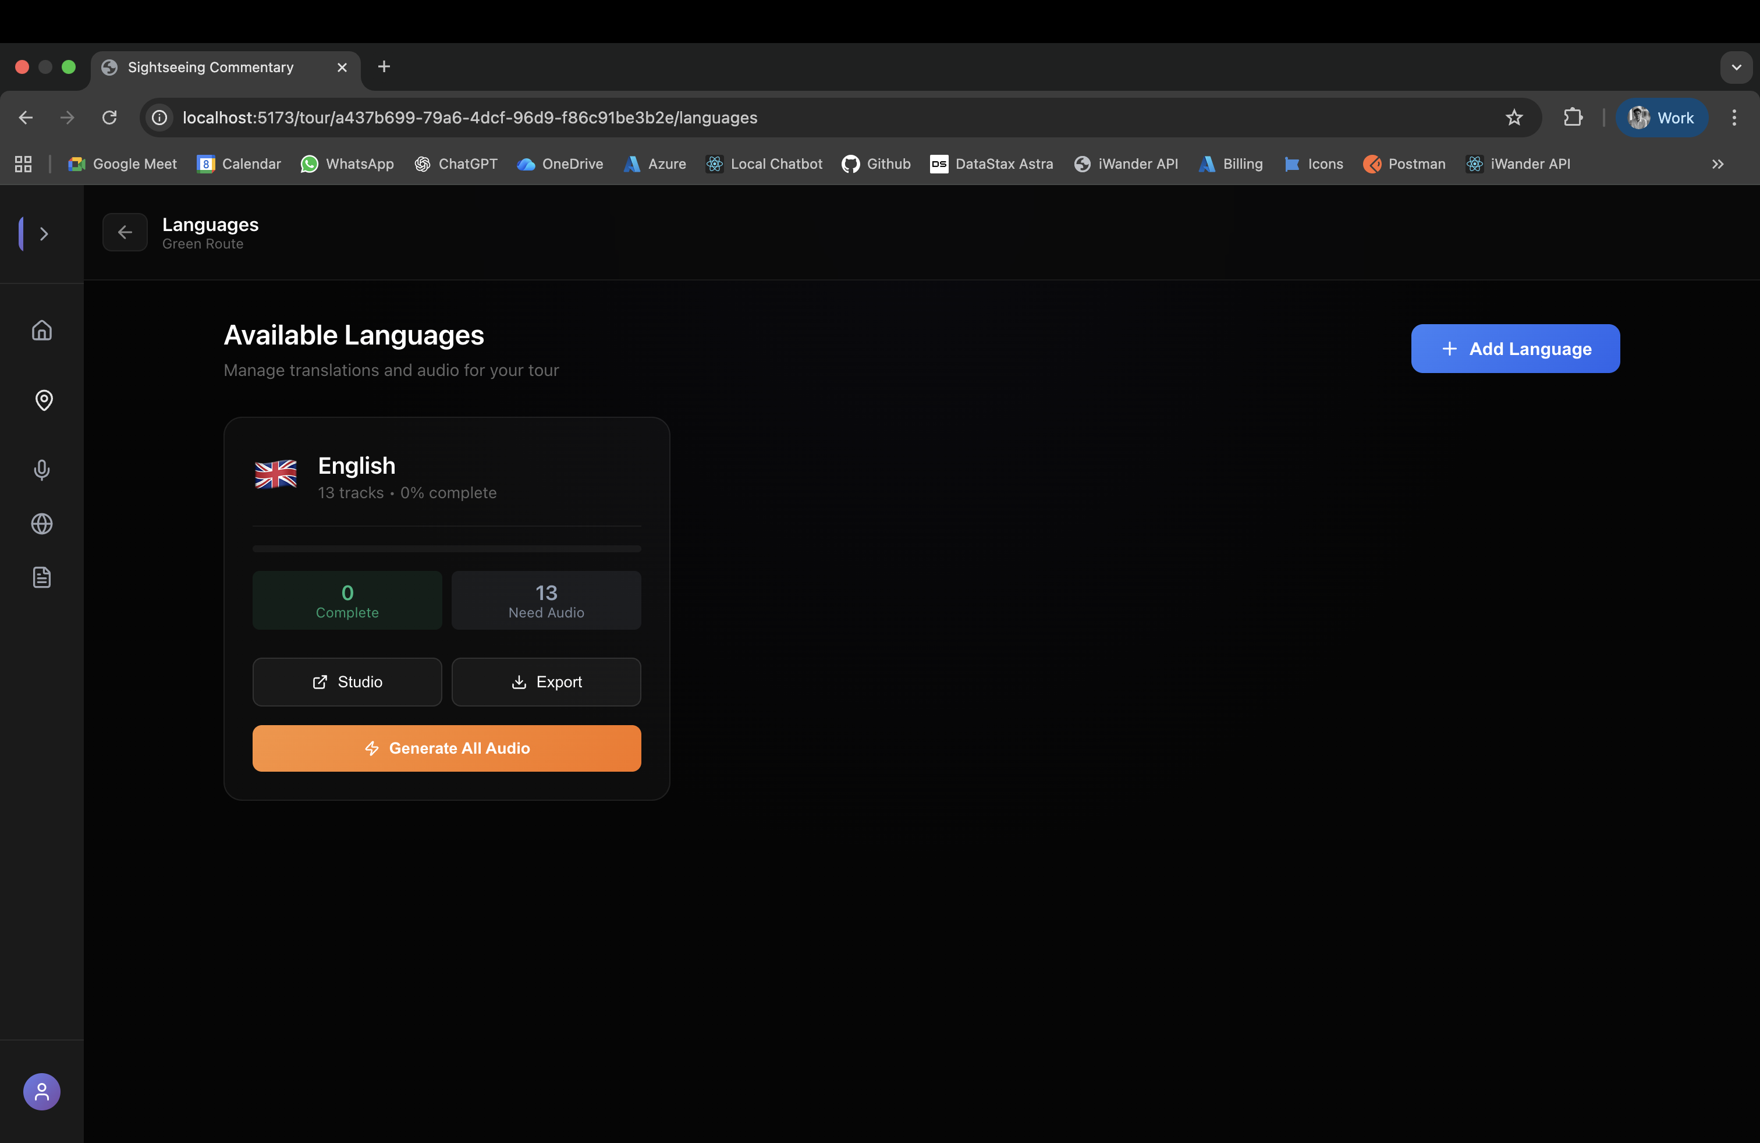
Task: Open the document file sidebar icon
Action: pyautogui.click(x=42, y=577)
